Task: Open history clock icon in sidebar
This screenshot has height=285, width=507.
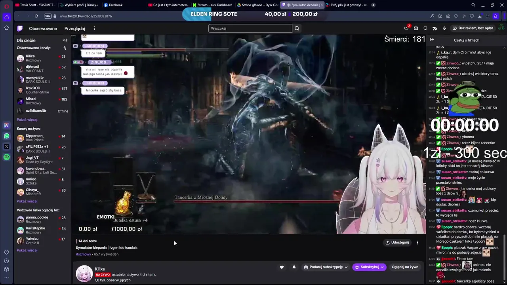Action: pos(6,261)
